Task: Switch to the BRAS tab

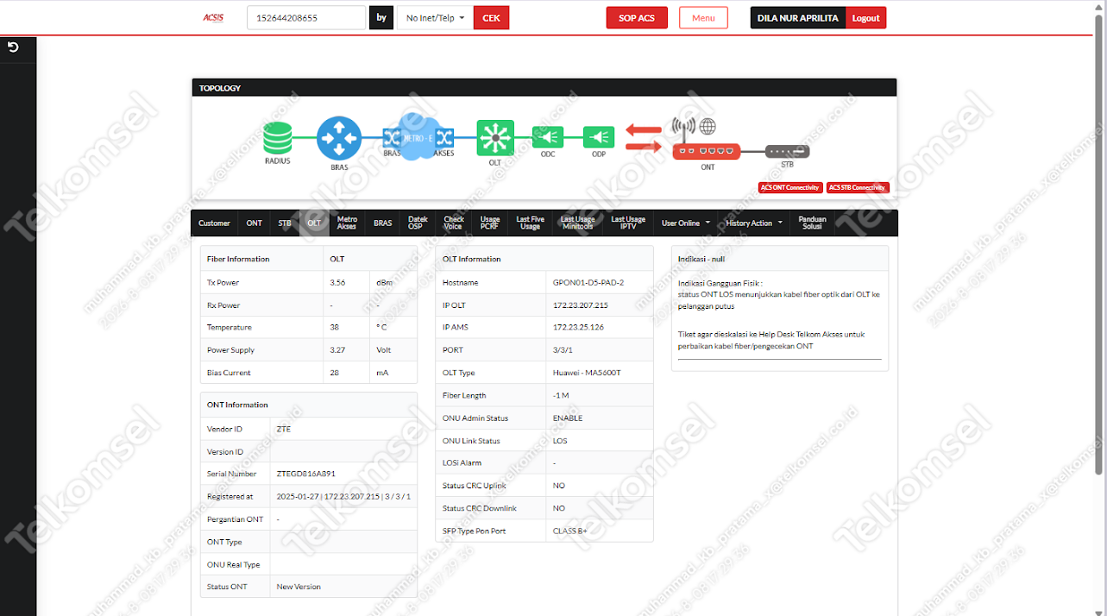Action: (x=382, y=223)
